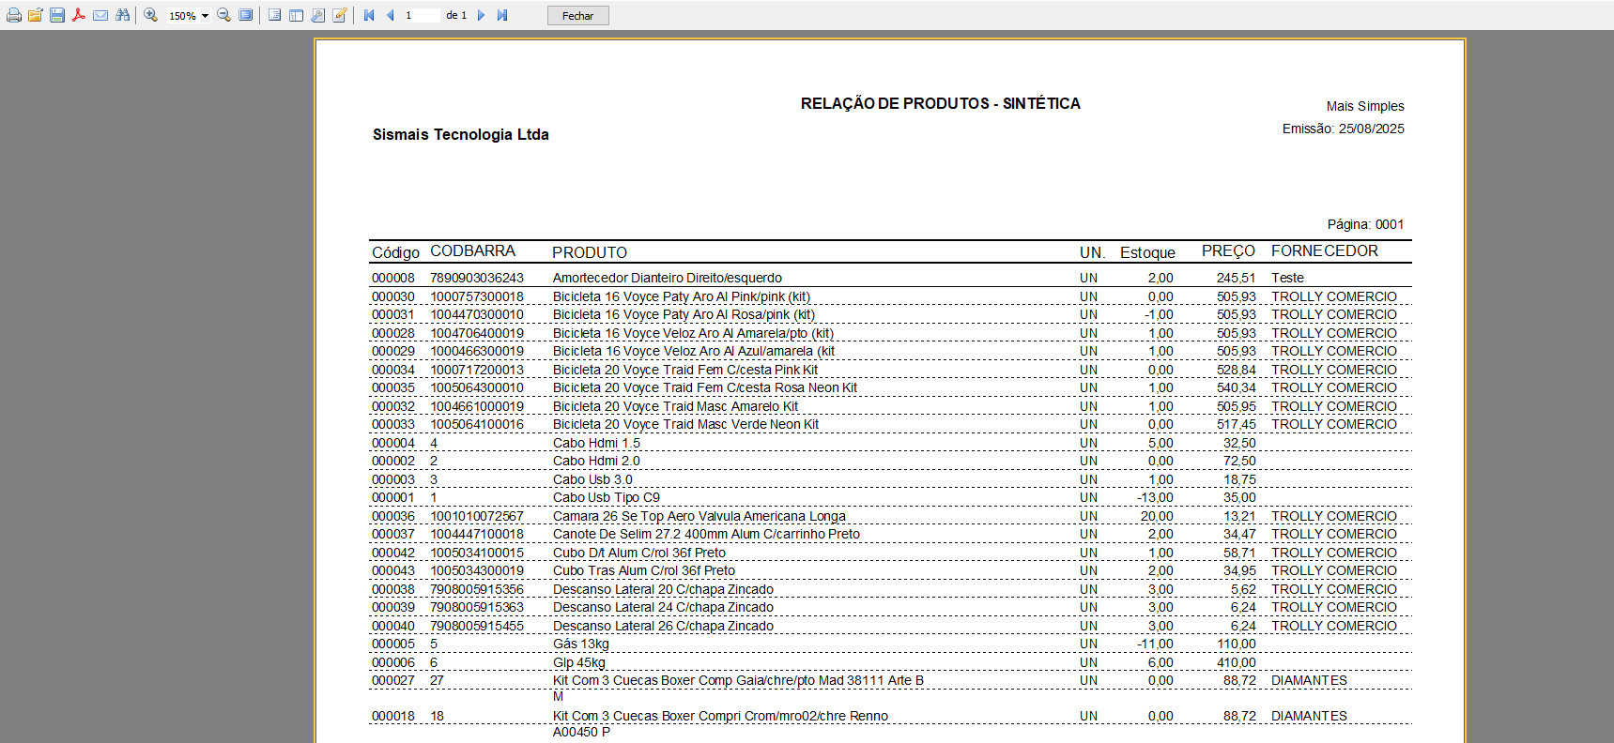Open a report file with folder icon
The width and height of the screenshot is (1614, 743).
click(x=35, y=15)
